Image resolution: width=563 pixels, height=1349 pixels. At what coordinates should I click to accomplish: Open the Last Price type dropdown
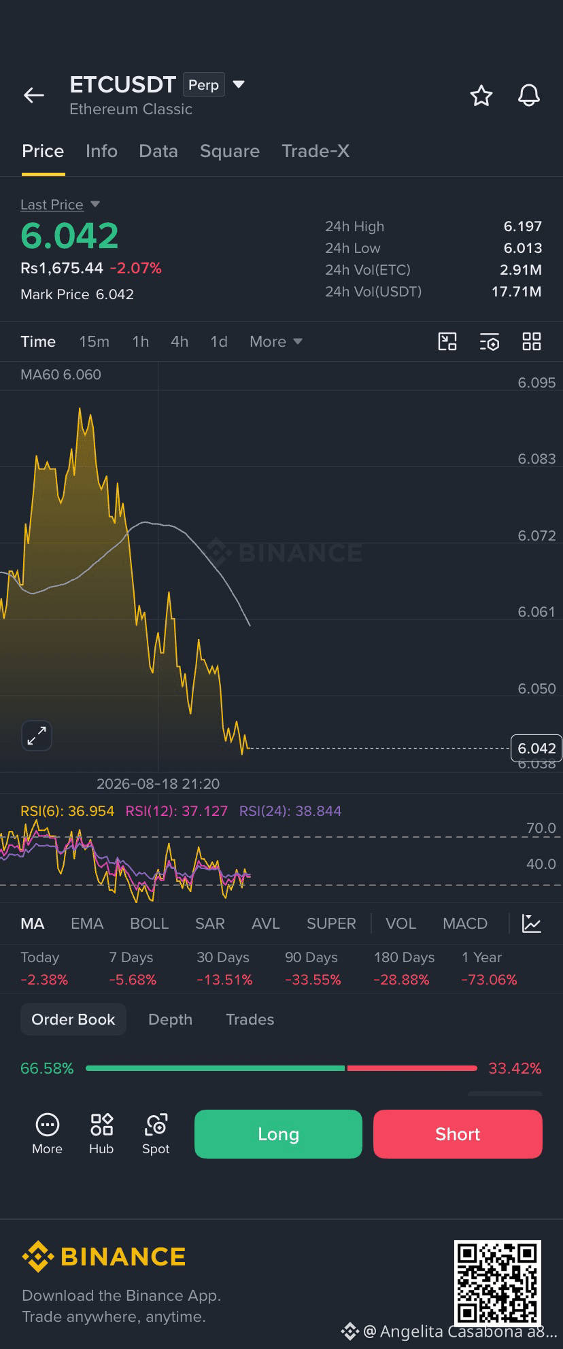(61, 205)
